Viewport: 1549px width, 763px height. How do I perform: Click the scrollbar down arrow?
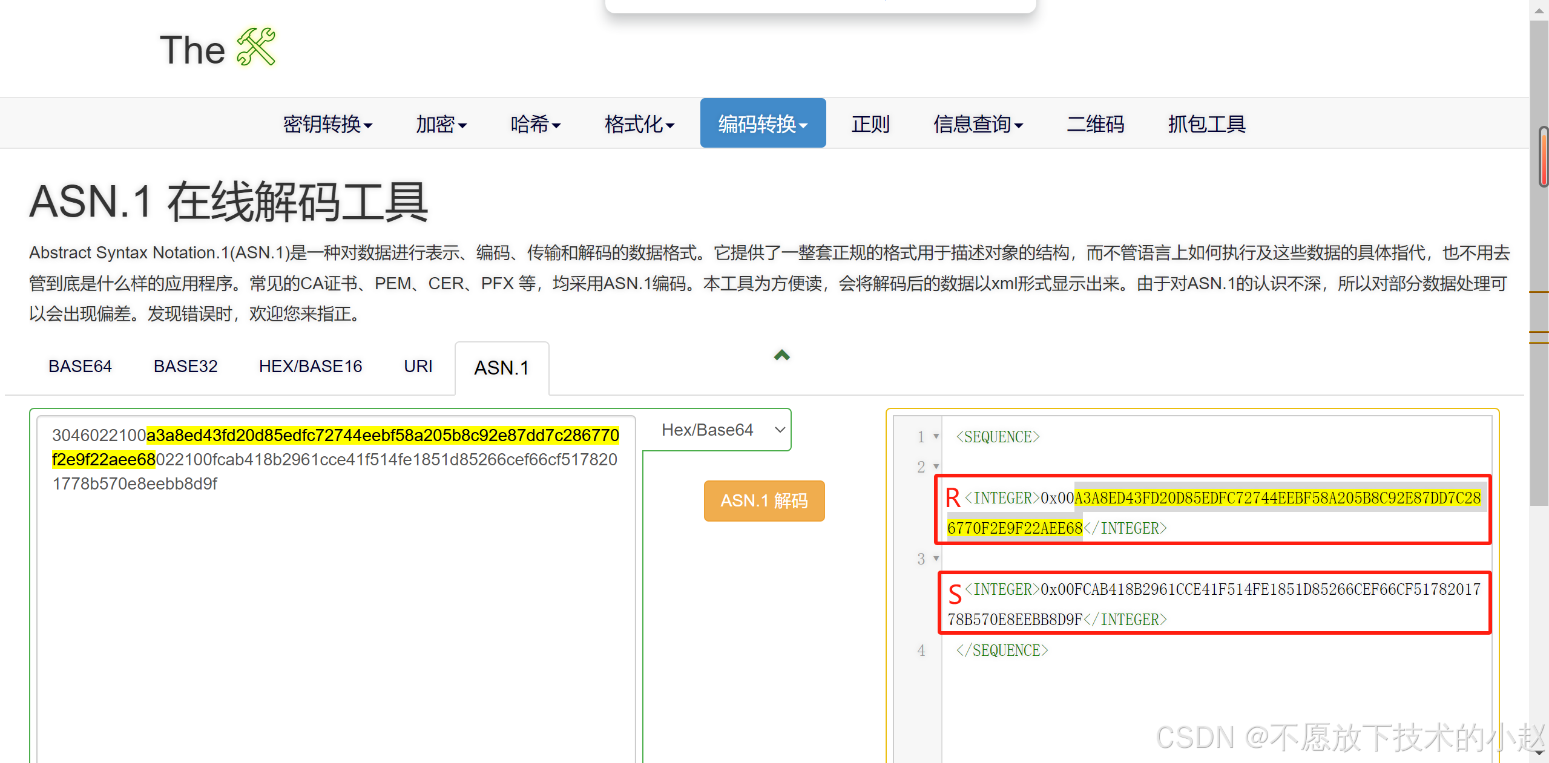(x=1539, y=753)
